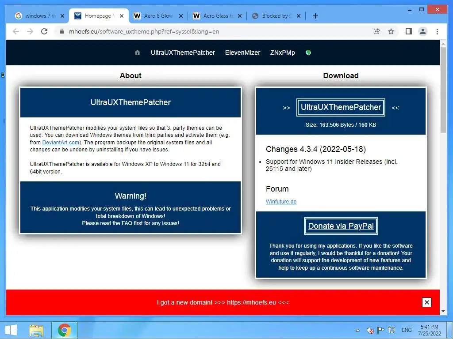The width and height of the screenshot is (453, 339).
Task: Click the network tray icon
Action: pyautogui.click(x=392, y=330)
